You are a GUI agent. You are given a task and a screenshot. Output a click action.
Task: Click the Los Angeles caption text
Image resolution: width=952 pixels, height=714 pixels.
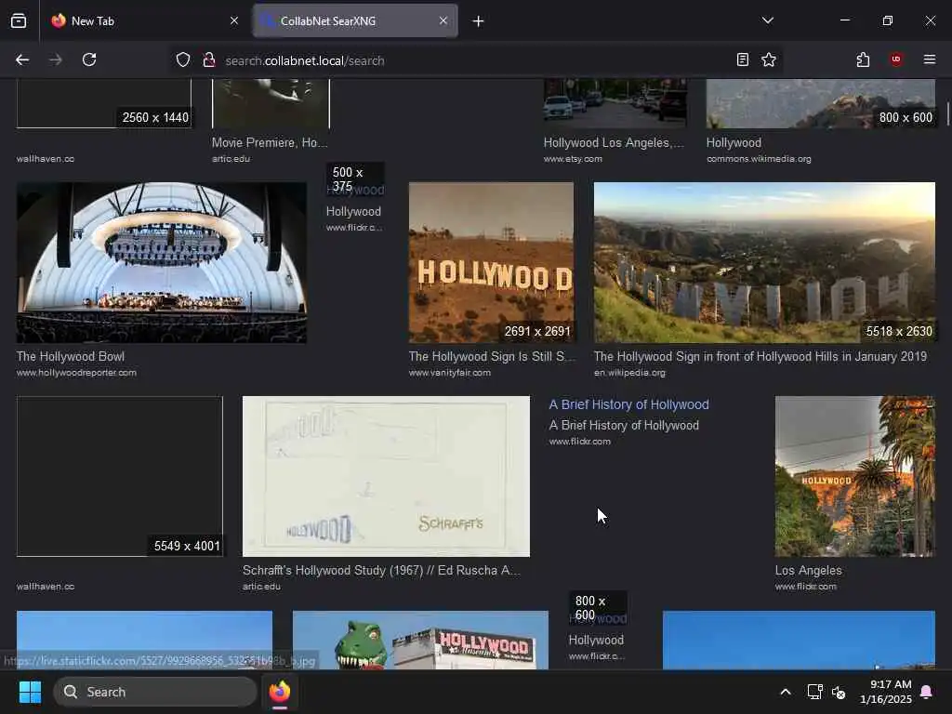[808, 570]
